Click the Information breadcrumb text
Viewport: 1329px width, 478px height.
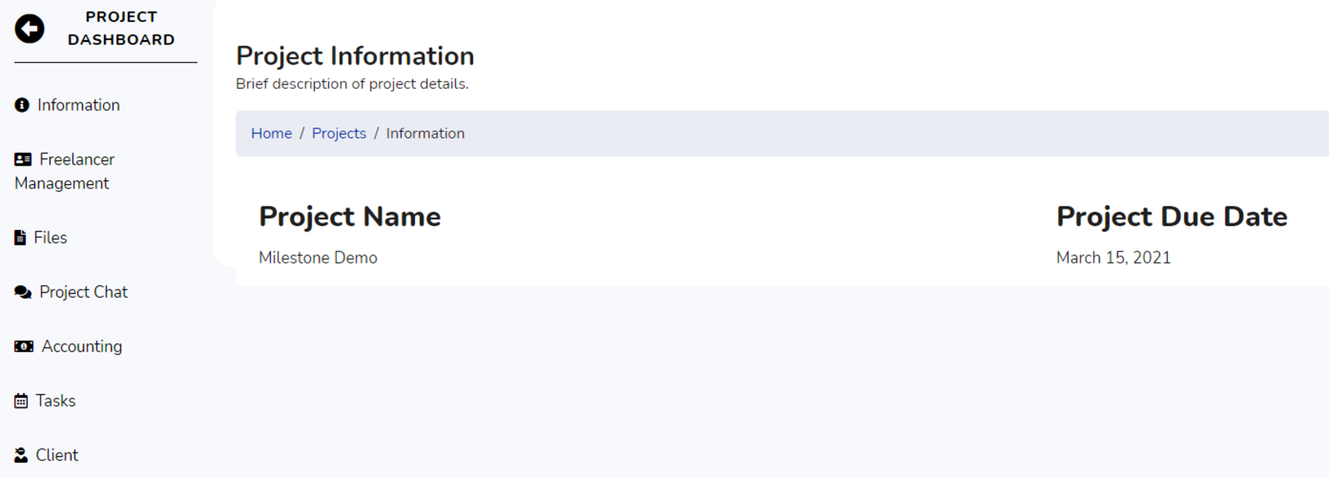pyautogui.click(x=425, y=134)
